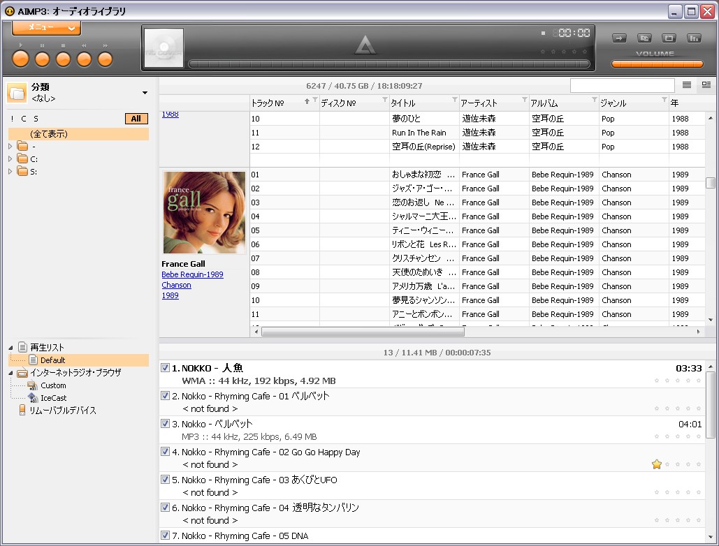The height and width of the screenshot is (546, 719).
Task: Uncheck playlist item '3. Nokko - ベルベット'
Action: click(x=165, y=423)
